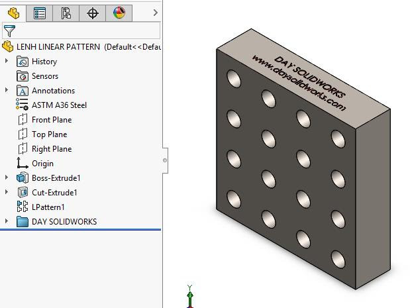
Task: Select the Origin icon
Action: click(x=23, y=163)
